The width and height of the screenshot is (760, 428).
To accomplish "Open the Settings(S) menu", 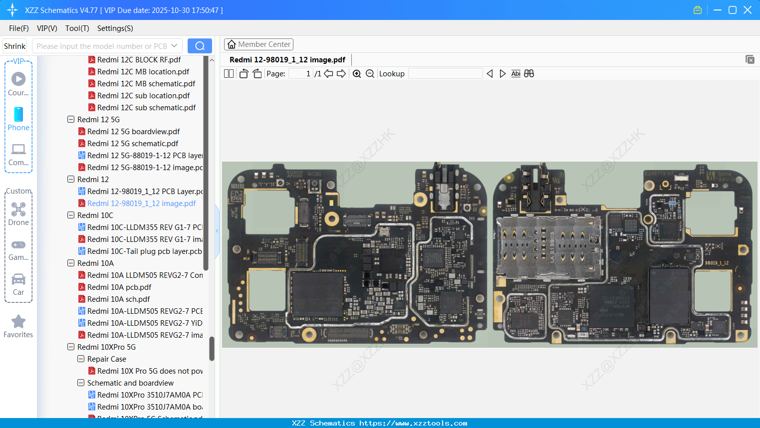I will coord(115,28).
